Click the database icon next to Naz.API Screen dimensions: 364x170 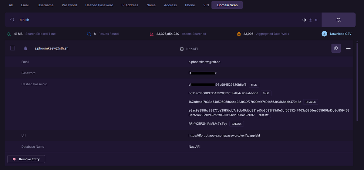182,49
